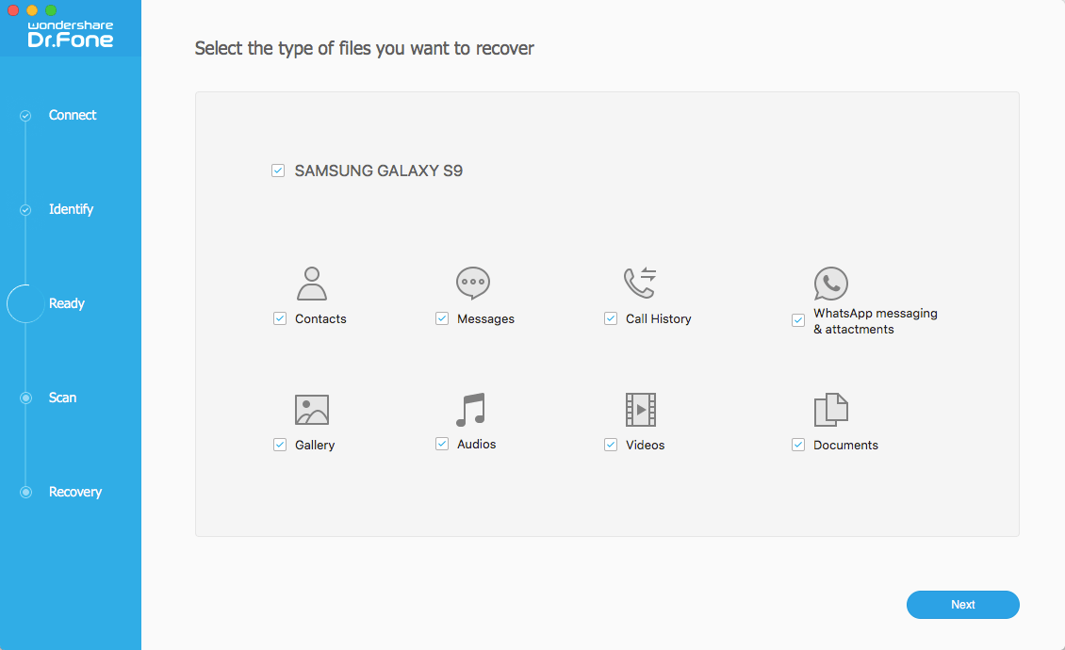Click the Contacts person icon
This screenshot has height=650, width=1065.
pyautogui.click(x=312, y=284)
